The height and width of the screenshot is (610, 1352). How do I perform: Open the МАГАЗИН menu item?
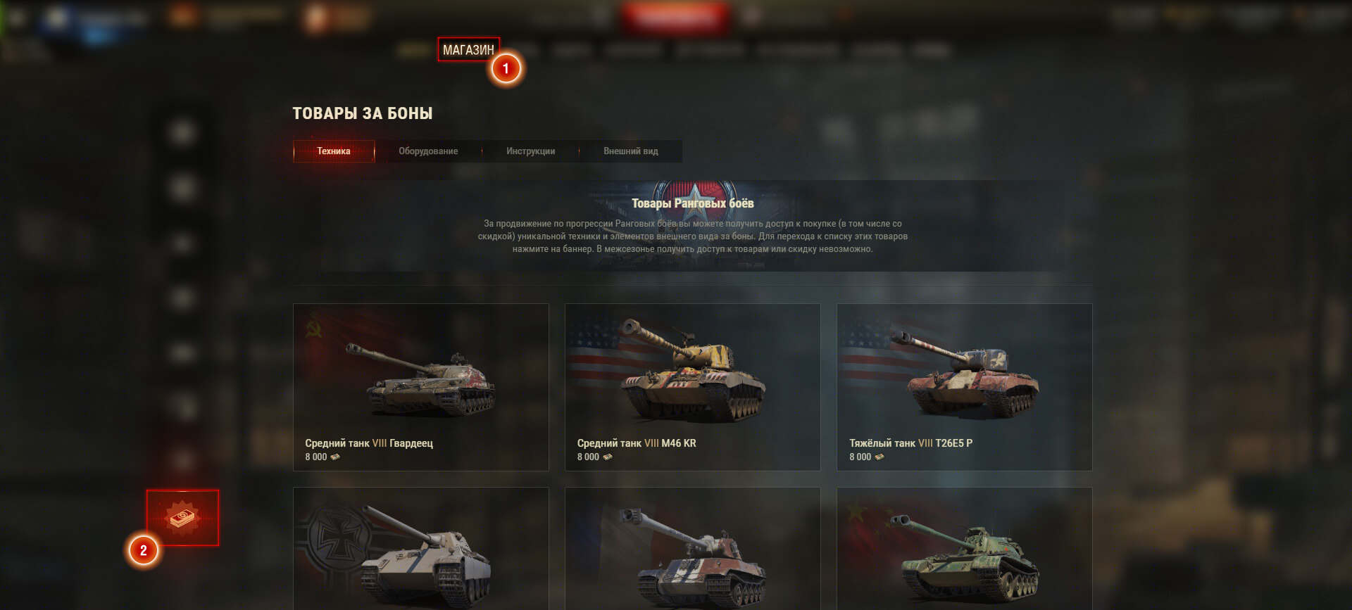[468, 49]
